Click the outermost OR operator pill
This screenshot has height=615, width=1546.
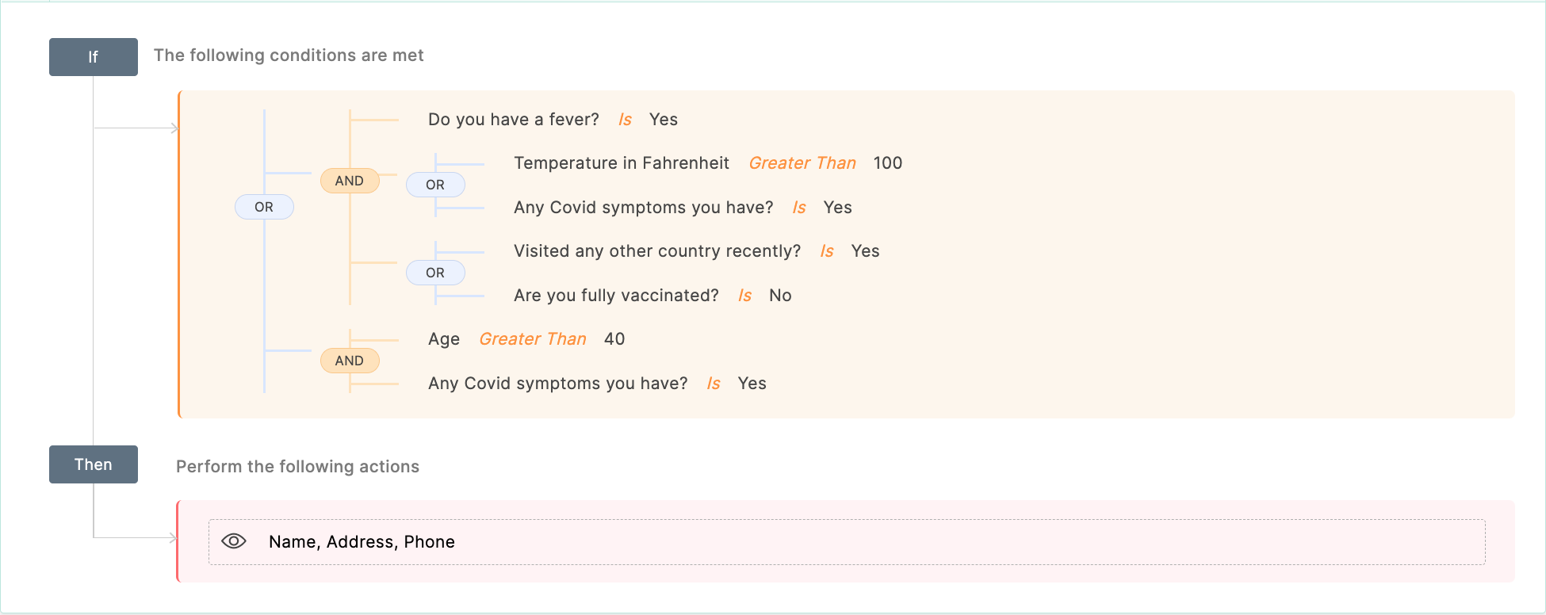click(x=264, y=207)
